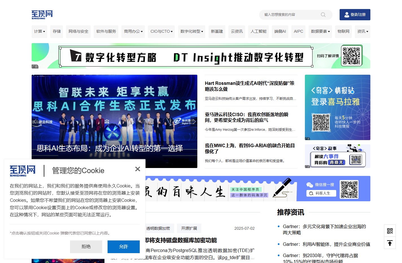
Task: Expand the 计算 dropdown menu
Action: click(40, 32)
